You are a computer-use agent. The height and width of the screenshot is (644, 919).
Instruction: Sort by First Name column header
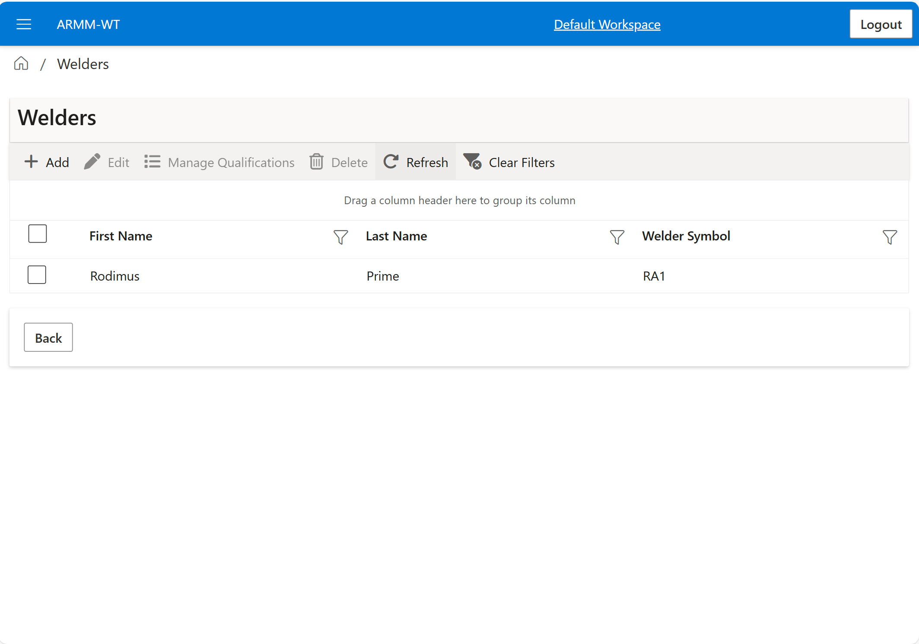[121, 236]
